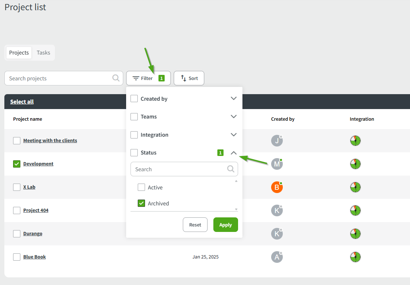Click the integration icon in Blue Book row
The width and height of the screenshot is (410, 285).
click(x=355, y=257)
